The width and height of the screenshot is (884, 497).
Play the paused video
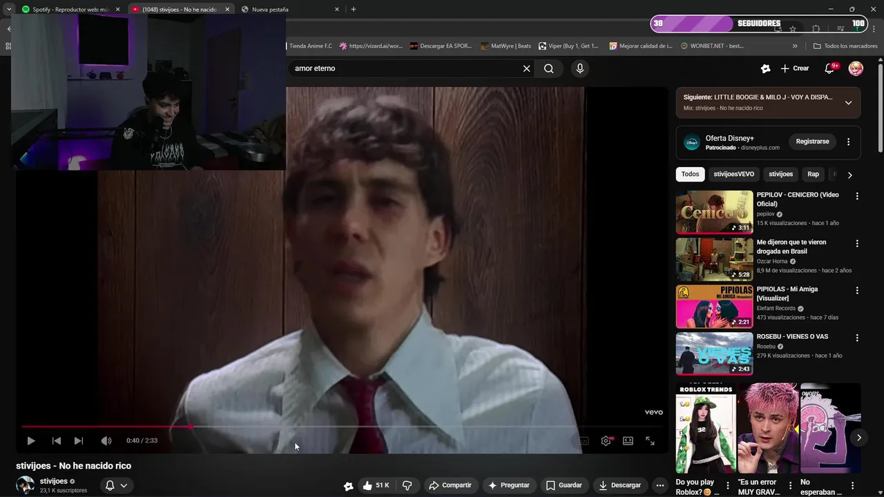click(x=31, y=440)
